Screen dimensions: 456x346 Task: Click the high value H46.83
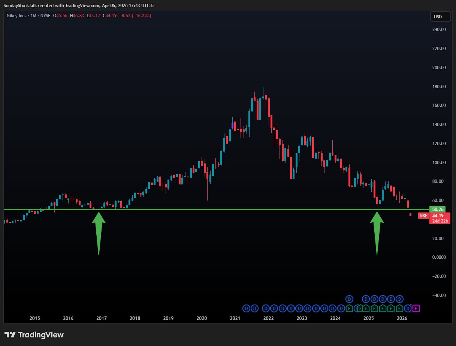click(77, 16)
